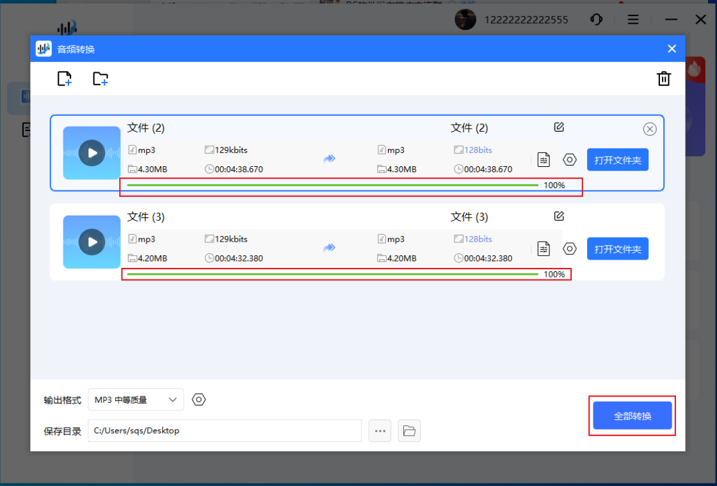
Task: Click the three-dot browse button for save path
Action: 380,431
